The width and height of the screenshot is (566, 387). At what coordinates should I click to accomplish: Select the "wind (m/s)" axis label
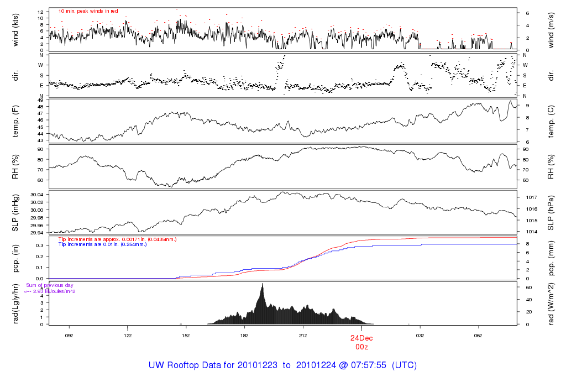551,29
